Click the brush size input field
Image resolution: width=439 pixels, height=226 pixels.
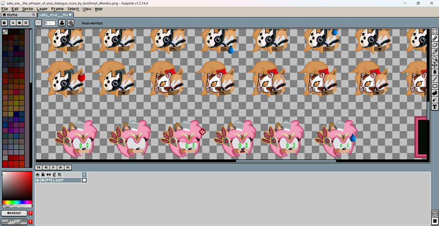coord(50,23)
